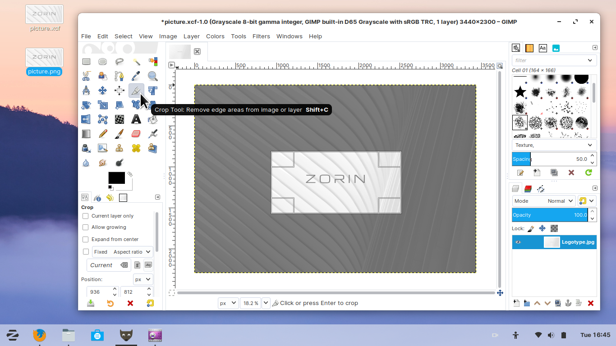Toggle Quick Mask at canvas bottom-left corner

pos(171,293)
